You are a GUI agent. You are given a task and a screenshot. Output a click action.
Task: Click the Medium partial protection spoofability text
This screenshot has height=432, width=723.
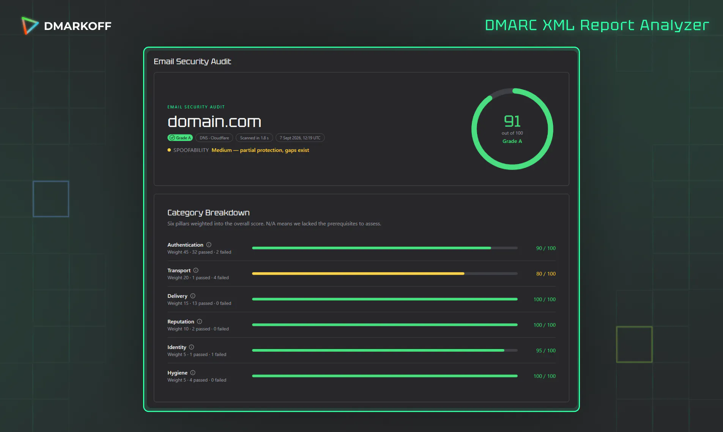[x=260, y=150]
